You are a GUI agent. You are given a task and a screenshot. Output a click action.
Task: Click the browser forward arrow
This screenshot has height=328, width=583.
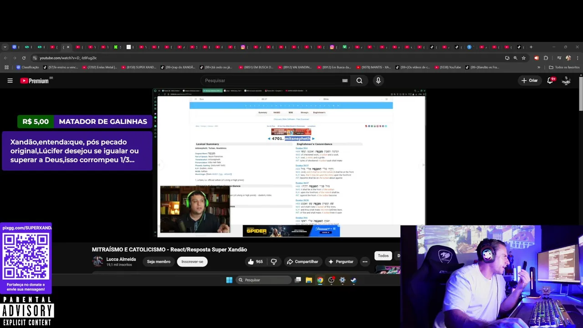click(x=15, y=58)
